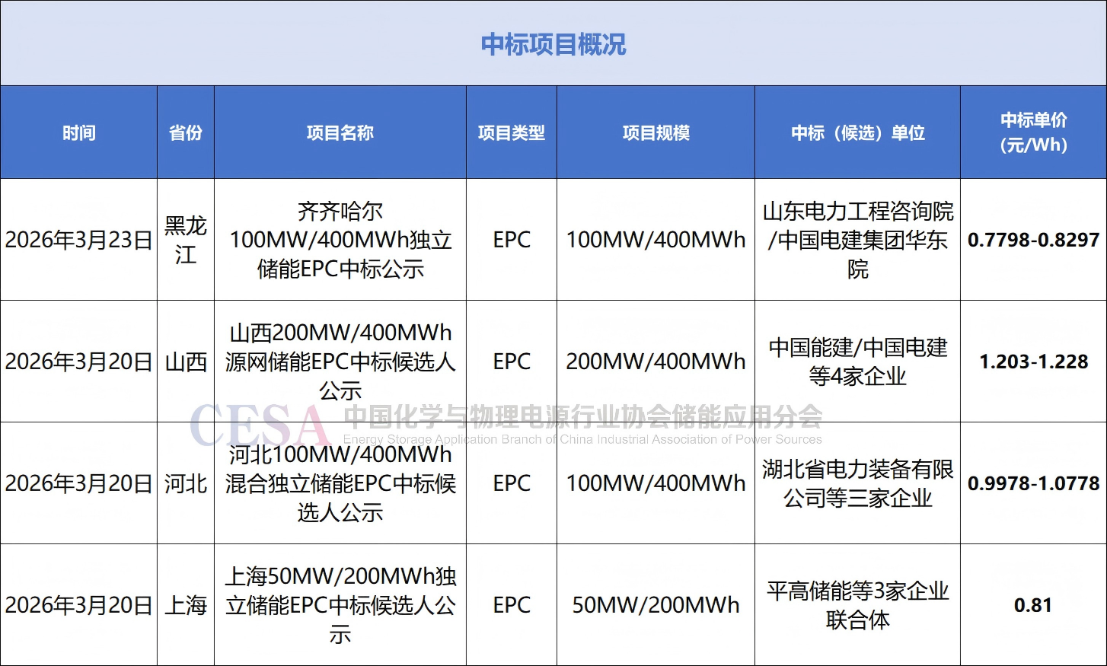Open the 山西200MW/400MWh project name
The height and width of the screenshot is (666, 1107).
[x=340, y=362]
